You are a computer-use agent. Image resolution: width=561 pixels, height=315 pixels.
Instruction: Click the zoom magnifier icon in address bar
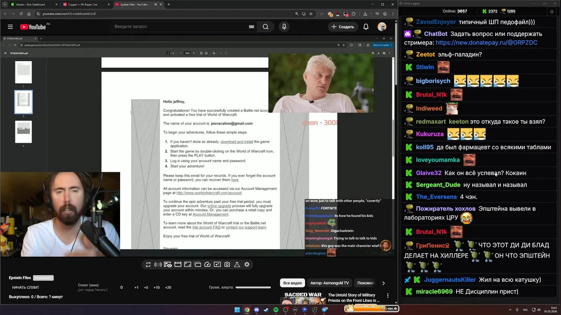297,14
